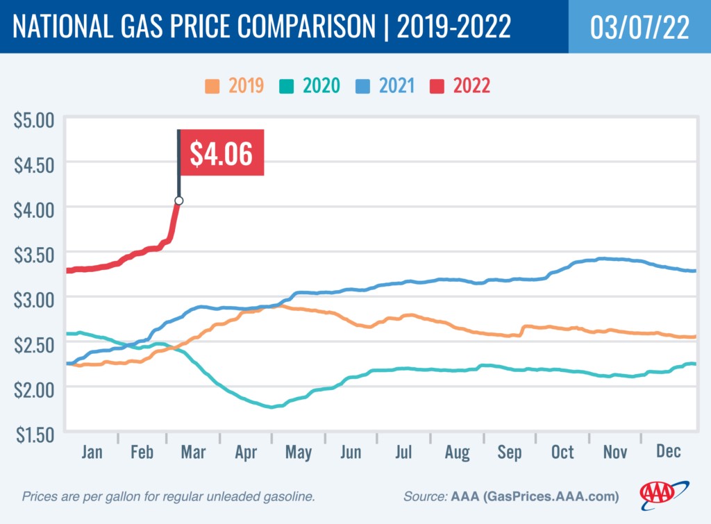Click the prices per gallon footnote
Image resolution: width=711 pixels, height=524 pixels.
coord(169,497)
